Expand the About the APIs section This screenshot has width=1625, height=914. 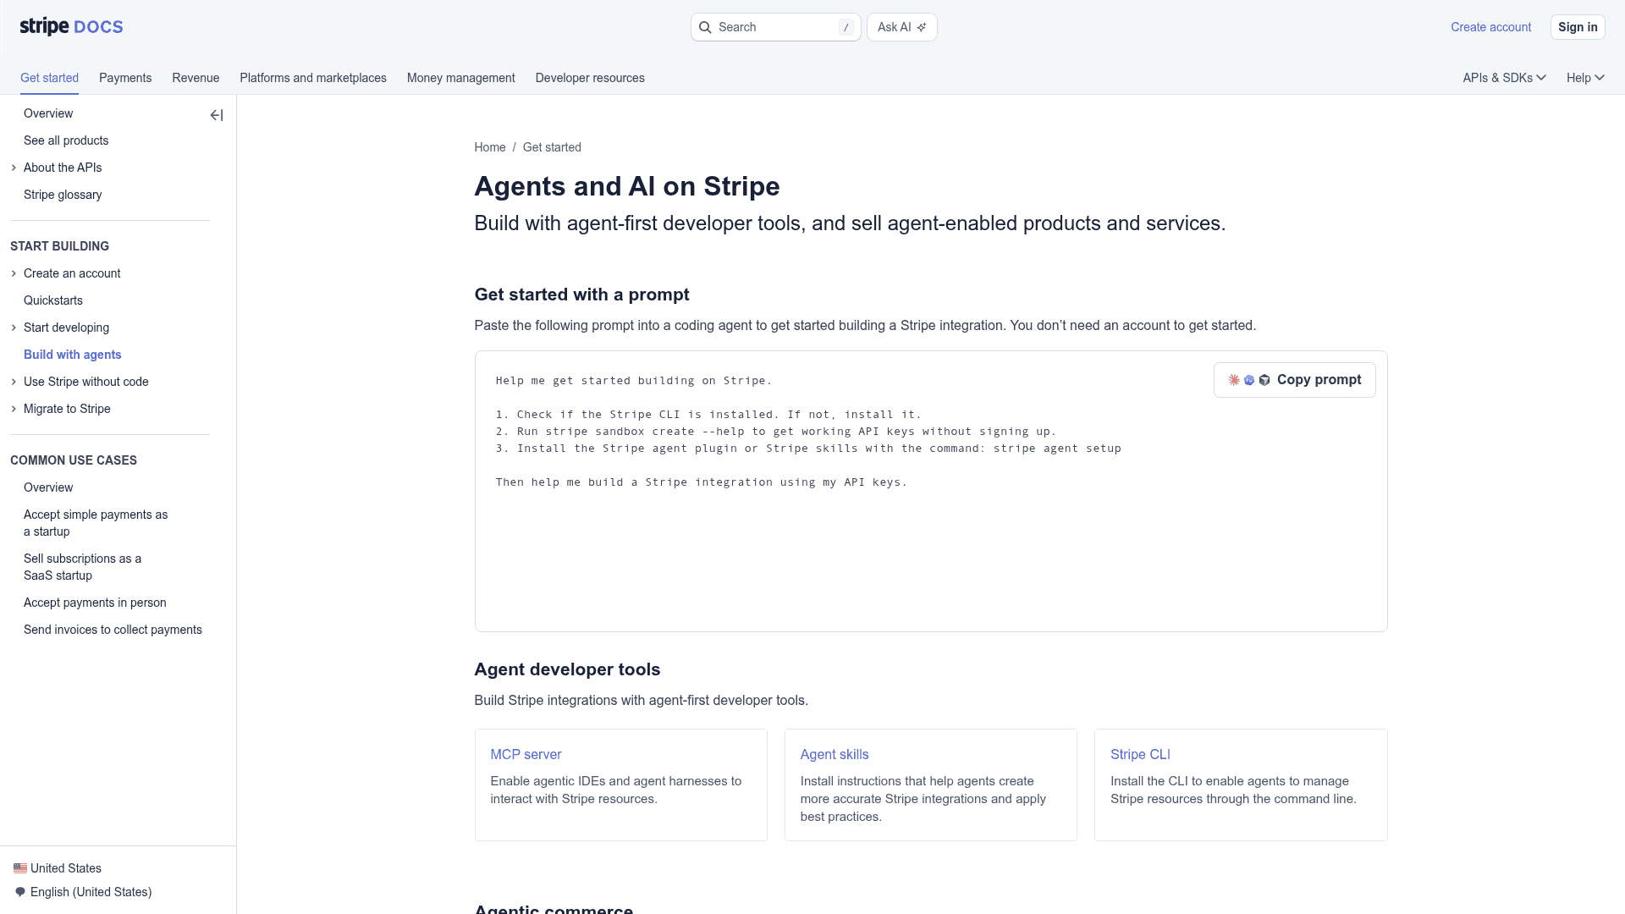pyautogui.click(x=14, y=168)
